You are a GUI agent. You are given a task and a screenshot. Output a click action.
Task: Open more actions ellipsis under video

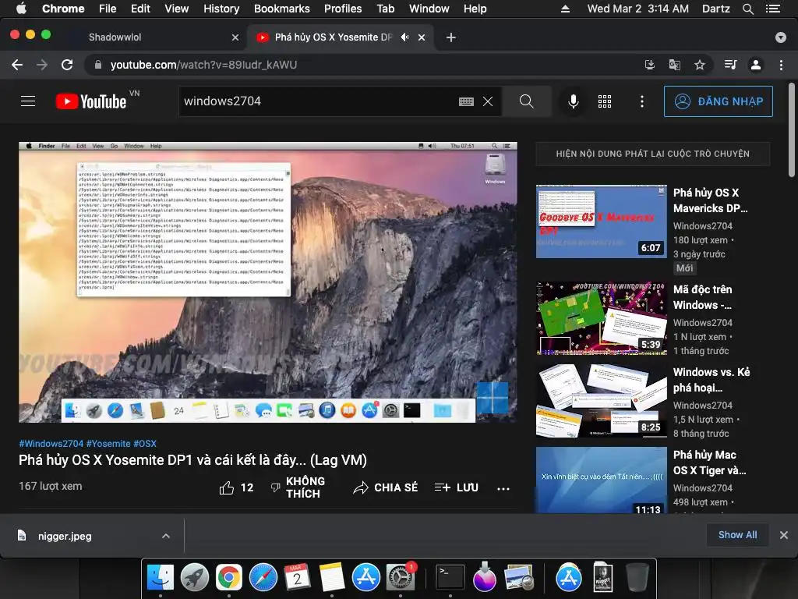coord(503,488)
